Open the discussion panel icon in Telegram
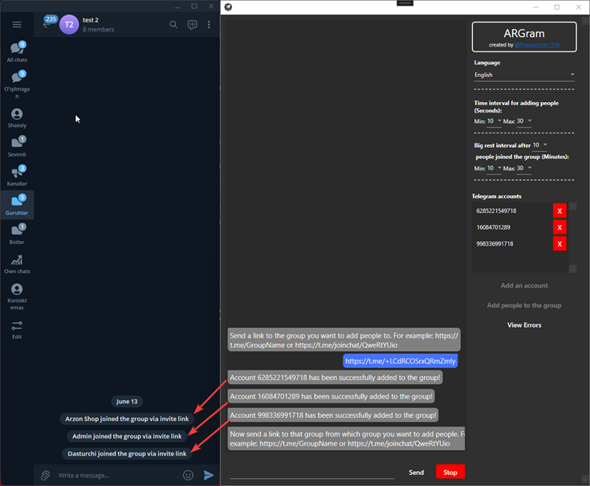Viewport: 590px width, 486px height. [x=193, y=25]
